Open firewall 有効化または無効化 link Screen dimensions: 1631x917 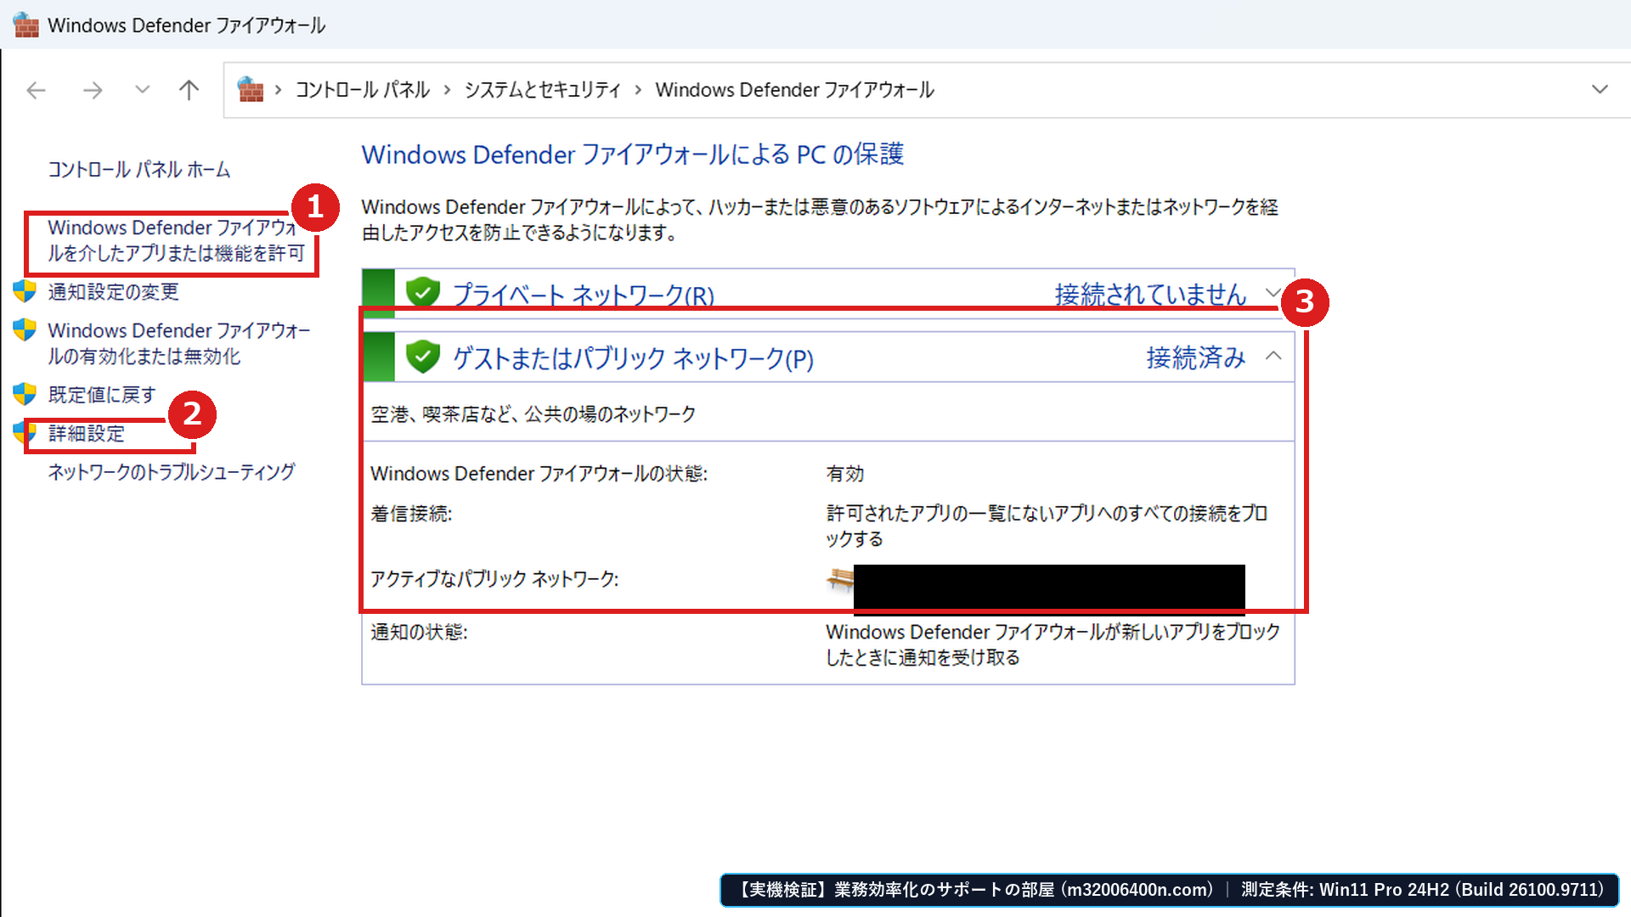click(x=178, y=343)
